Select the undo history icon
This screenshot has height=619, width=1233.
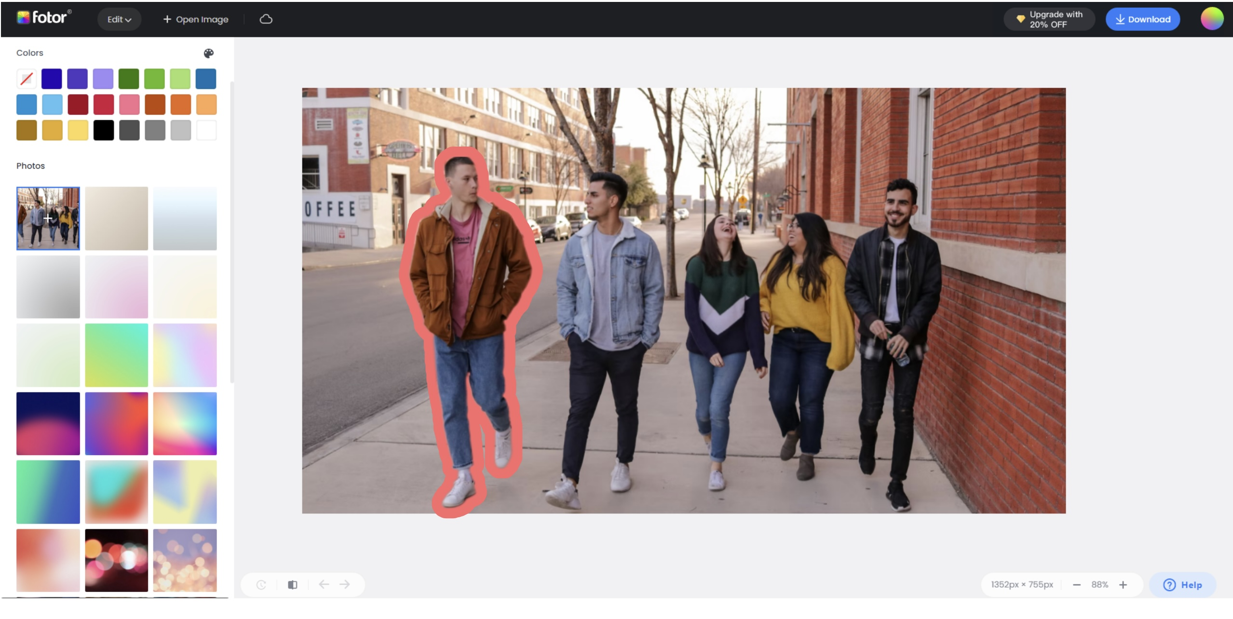(x=260, y=584)
